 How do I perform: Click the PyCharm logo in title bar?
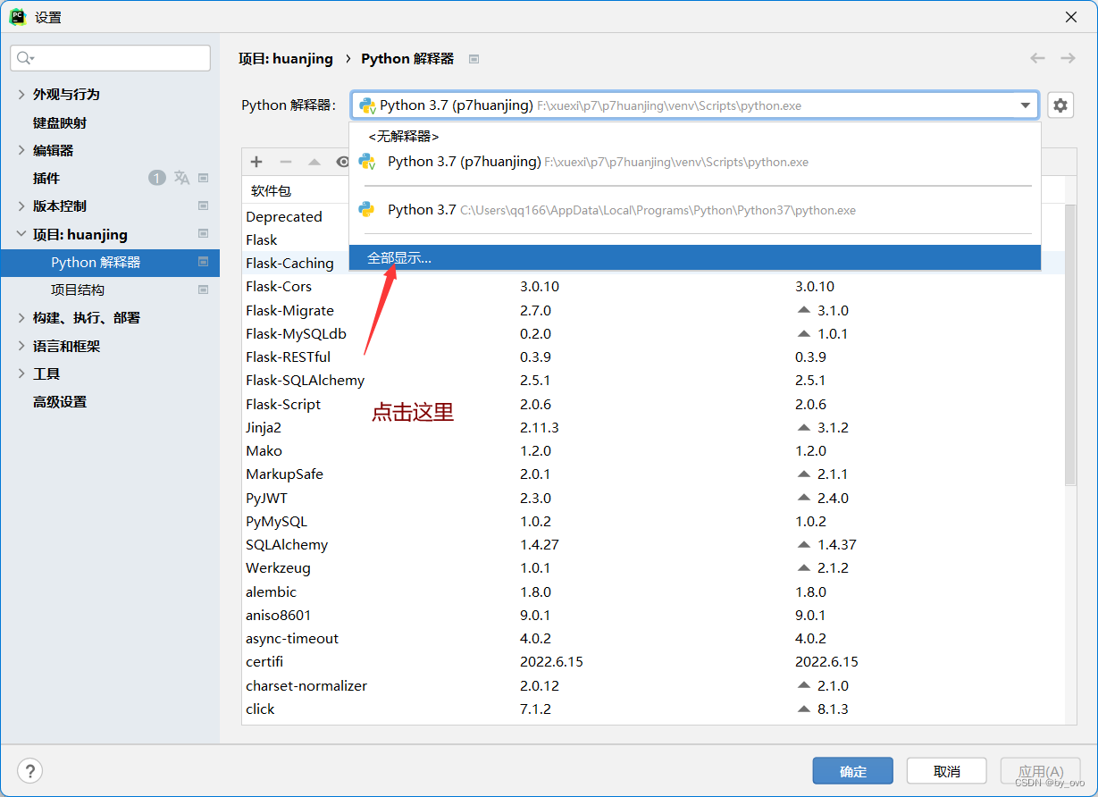pos(17,17)
